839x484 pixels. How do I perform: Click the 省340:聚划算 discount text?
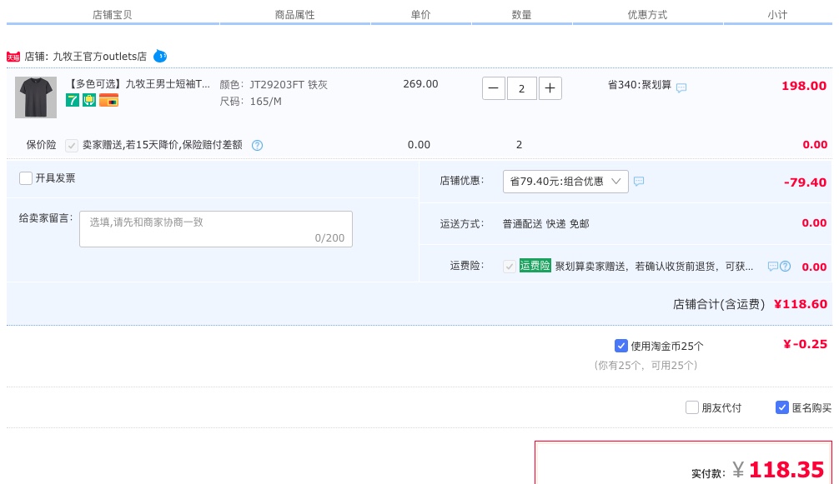pos(640,84)
